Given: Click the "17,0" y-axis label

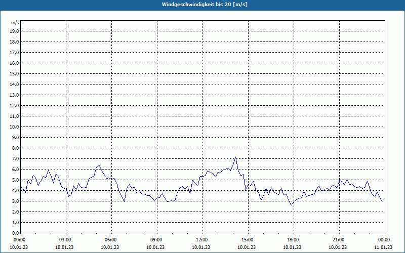Looking at the screenshot, I should pyautogui.click(x=14, y=53).
